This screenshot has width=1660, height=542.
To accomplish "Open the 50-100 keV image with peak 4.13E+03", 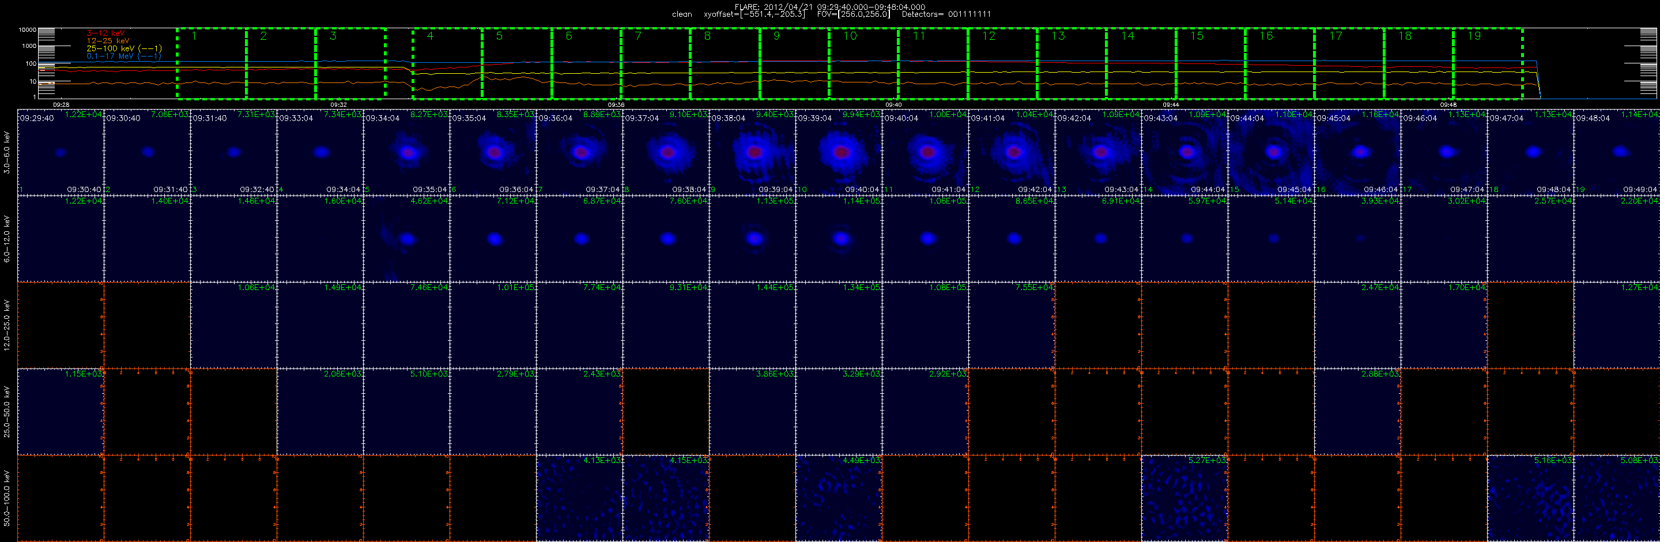I will 580,498.
